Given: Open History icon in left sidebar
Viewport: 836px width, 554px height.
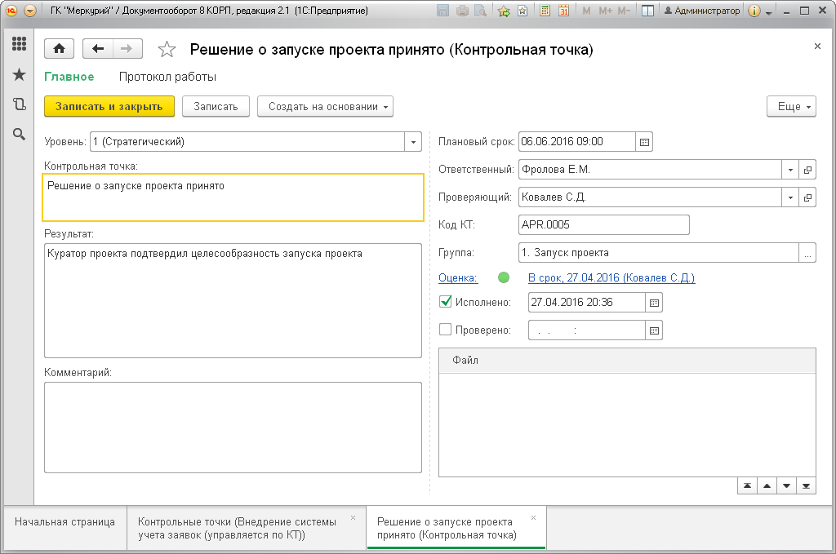Looking at the screenshot, I should tap(20, 104).
